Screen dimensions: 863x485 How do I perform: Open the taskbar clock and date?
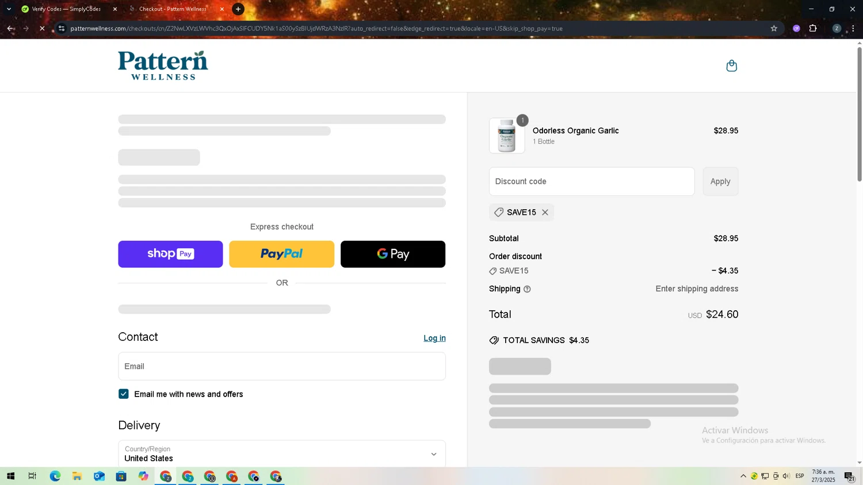[823, 476]
